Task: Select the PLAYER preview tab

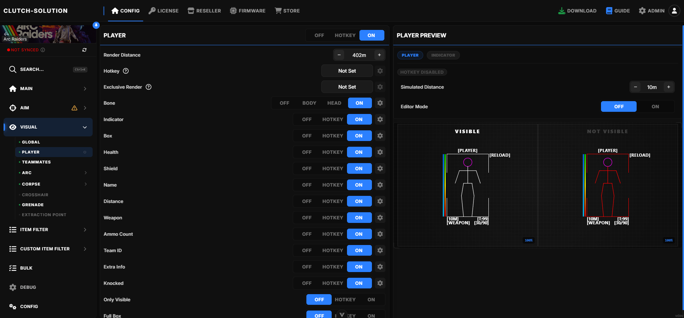Action: 410,55
